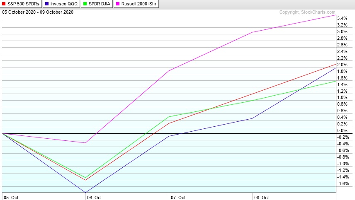Click the blue Invesco QQQ color swatch
This screenshot has height=200, width=355.
point(46,4)
